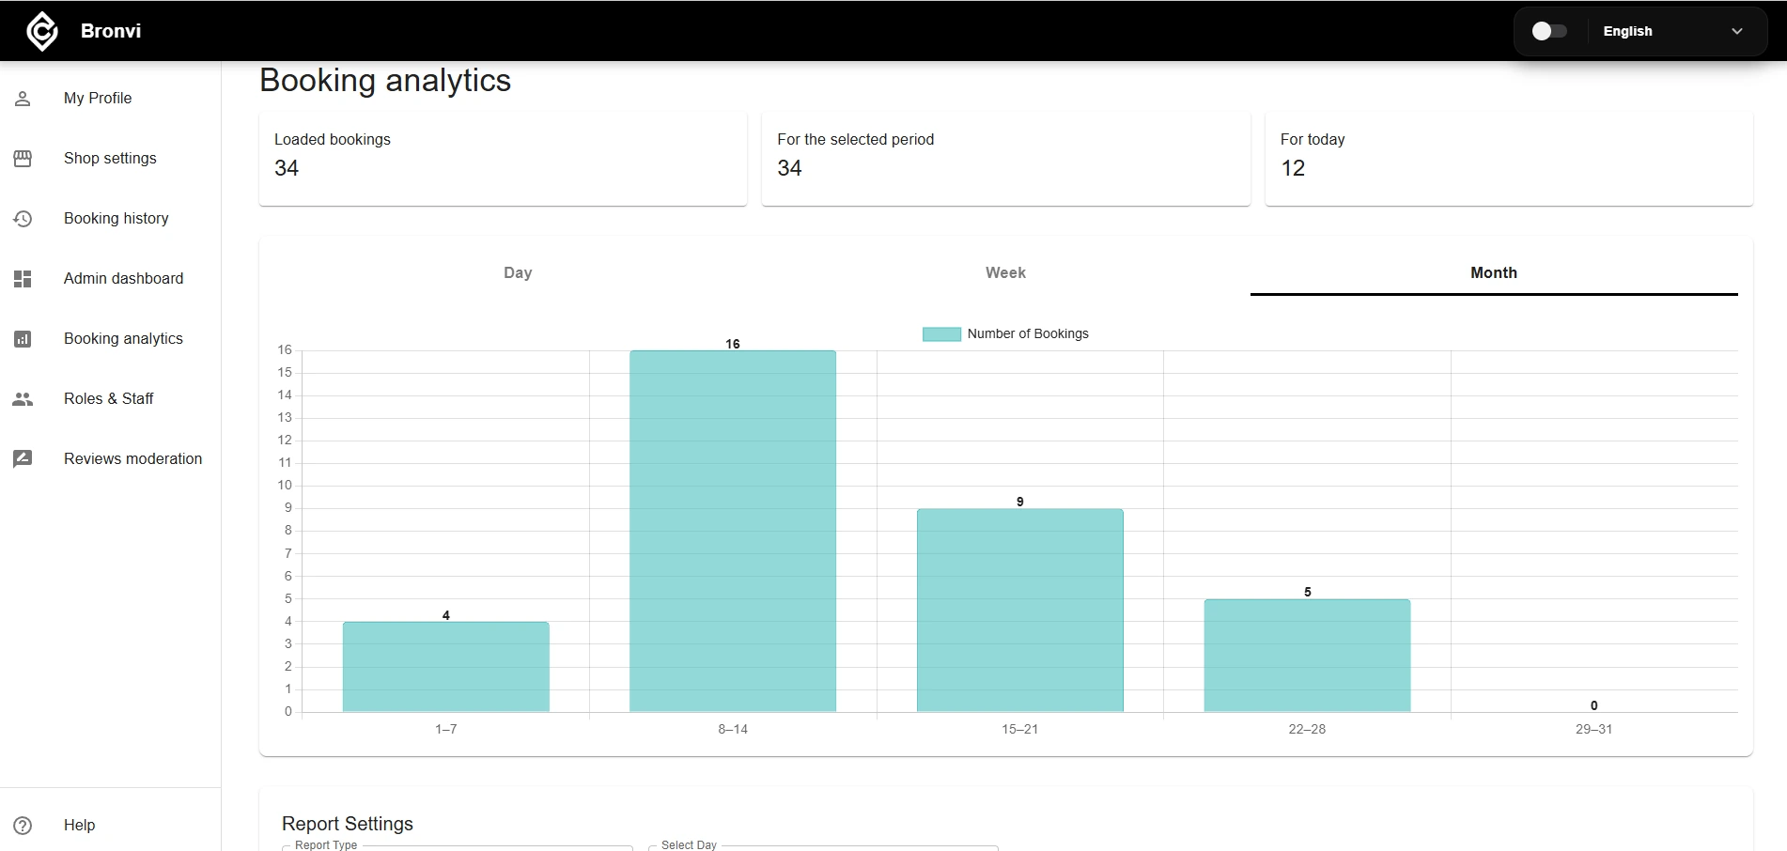
Task: Click the For the selected period card
Action: coord(1005,158)
